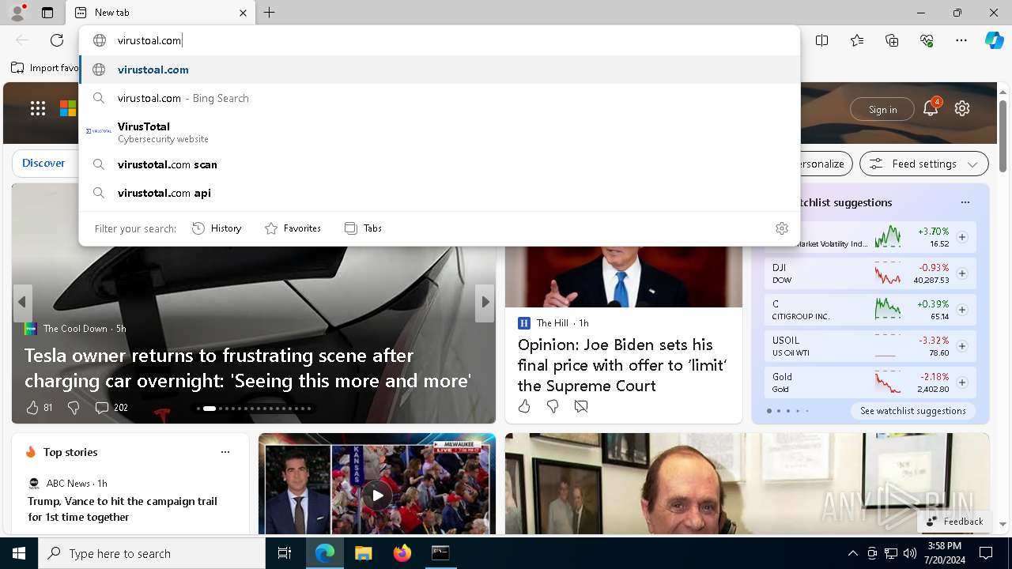Open Top stories more options

[x=225, y=452]
